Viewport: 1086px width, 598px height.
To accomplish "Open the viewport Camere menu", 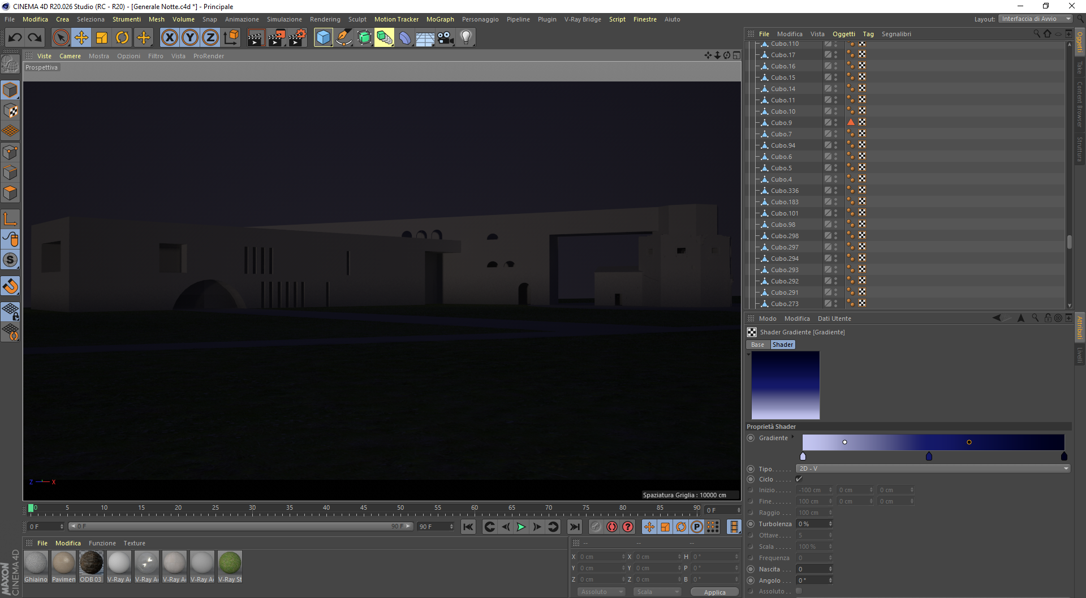I will [x=70, y=56].
